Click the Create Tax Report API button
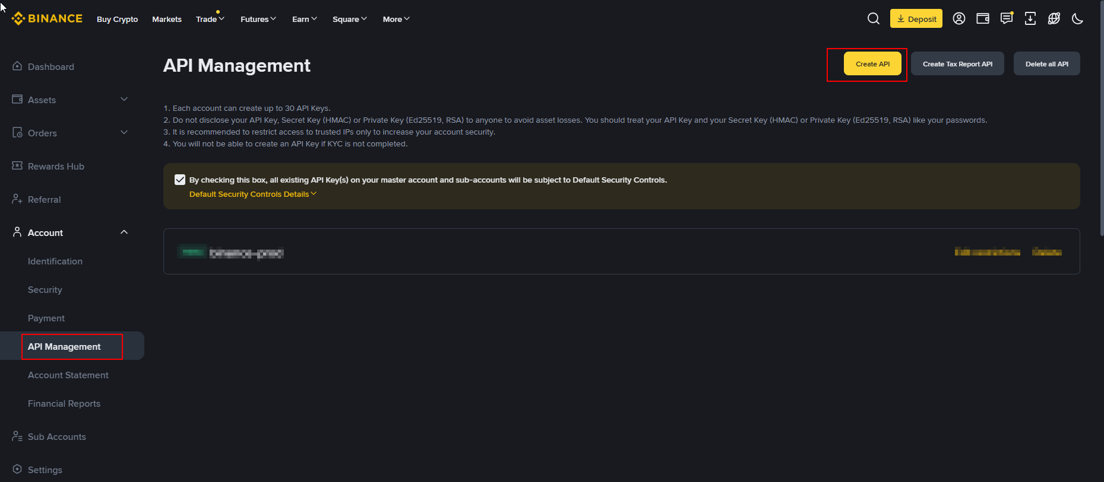This screenshot has width=1104, height=482. (x=957, y=64)
